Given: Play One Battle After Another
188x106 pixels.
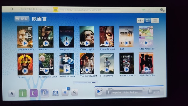Looking at the screenshot, I should pyautogui.click(x=25, y=43).
